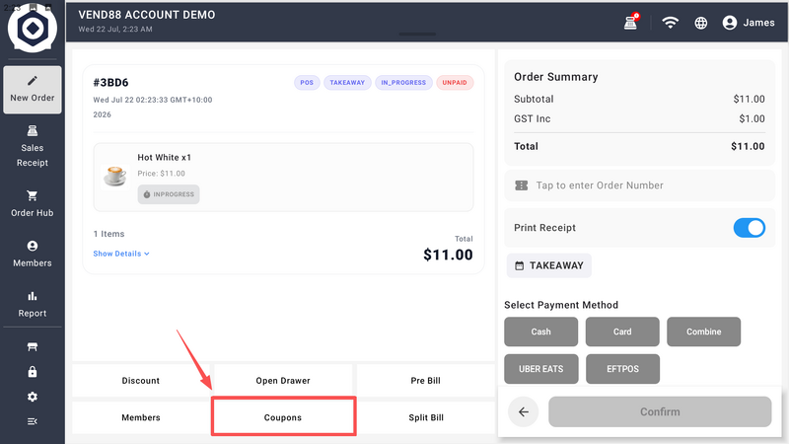The image size is (789, 444).
Task: Click the 1 Items count text
Action: (108, 234)
